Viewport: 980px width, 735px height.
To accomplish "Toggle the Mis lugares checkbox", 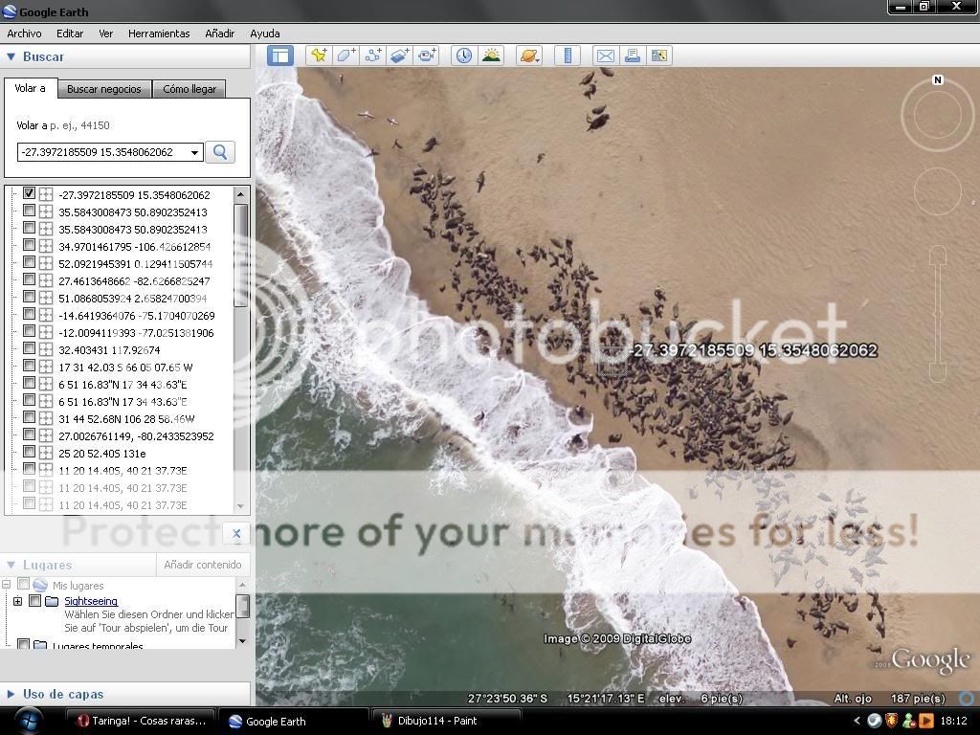I will pos(24,584).
